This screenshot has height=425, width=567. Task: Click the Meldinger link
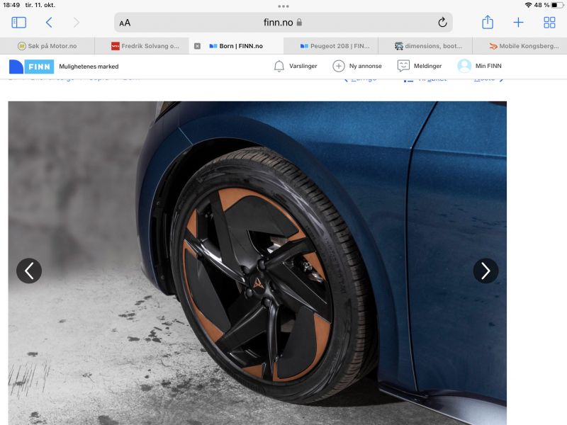point(427,66)
